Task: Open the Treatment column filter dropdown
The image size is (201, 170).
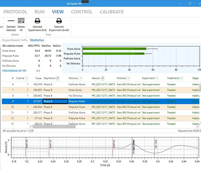Action: (182, 78)
